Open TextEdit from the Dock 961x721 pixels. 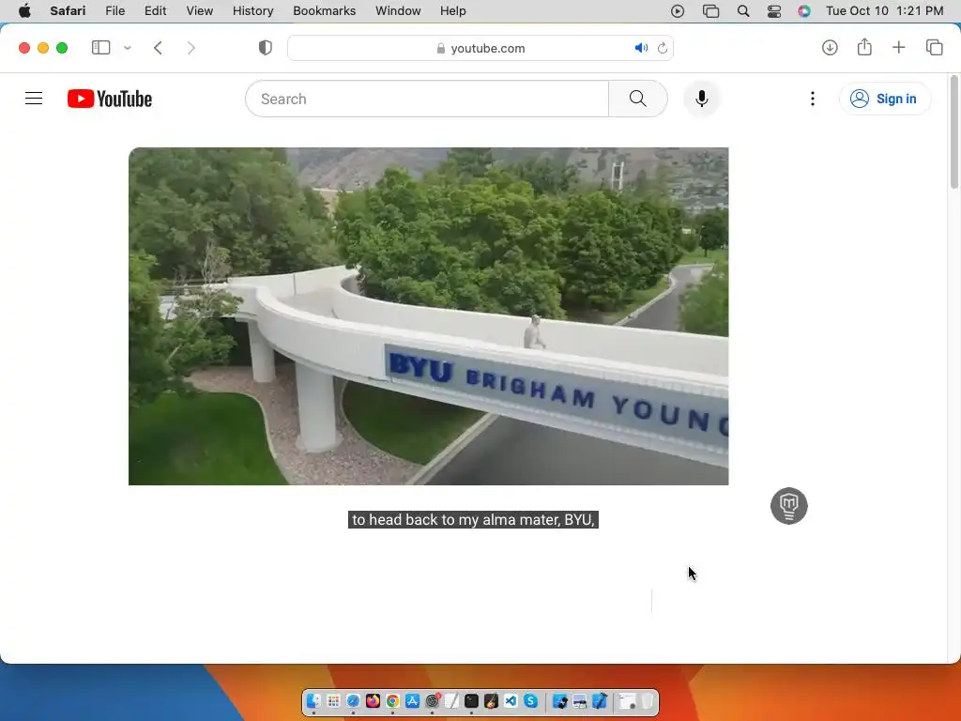click(x=451, y=700)
